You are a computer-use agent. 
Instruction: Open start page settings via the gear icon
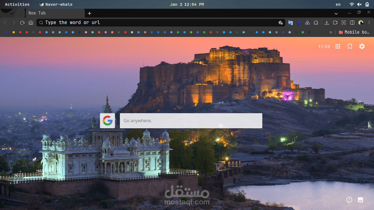pyautogui.click(x=362, y=46)
